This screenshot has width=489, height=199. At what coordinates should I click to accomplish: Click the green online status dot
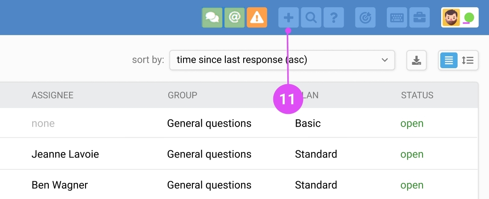469,18
